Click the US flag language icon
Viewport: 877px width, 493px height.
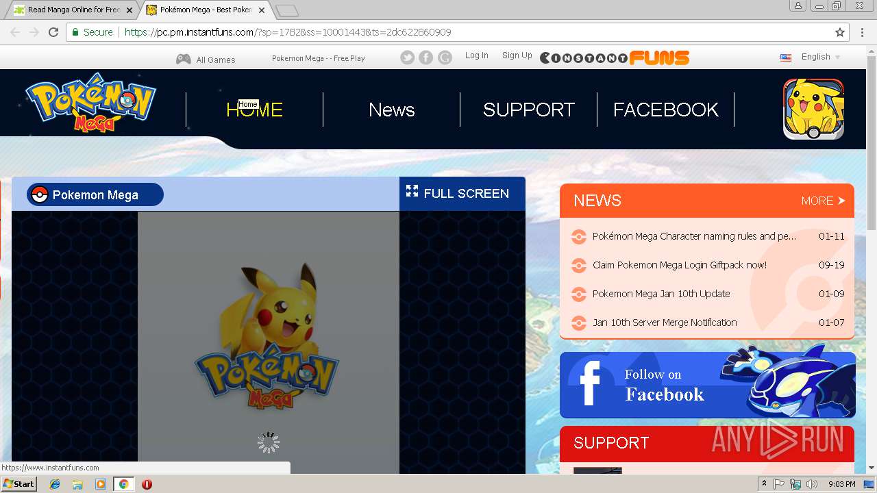coord(786,58)
